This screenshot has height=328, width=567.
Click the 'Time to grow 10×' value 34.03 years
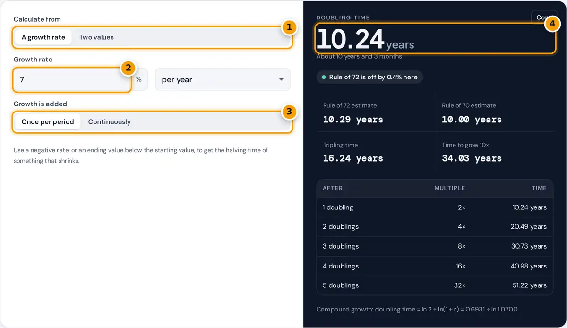coord(472,158)
